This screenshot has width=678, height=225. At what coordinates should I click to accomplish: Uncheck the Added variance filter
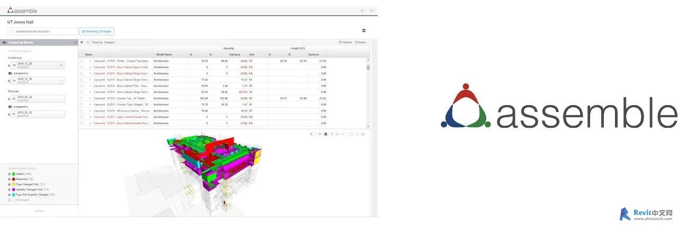[x=9, y=174]
